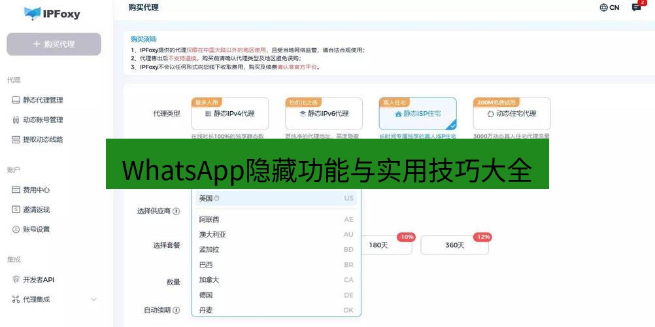Image resolution: width=655 pixels, height=327 pixels.
Task: Choose 阿联酋 AE from the list
Action: pyautogui.click(x=276, y=220)
